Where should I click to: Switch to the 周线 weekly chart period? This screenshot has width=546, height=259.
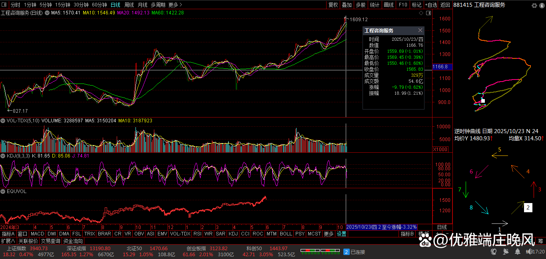pyautogui.click(x=129, y=5)
